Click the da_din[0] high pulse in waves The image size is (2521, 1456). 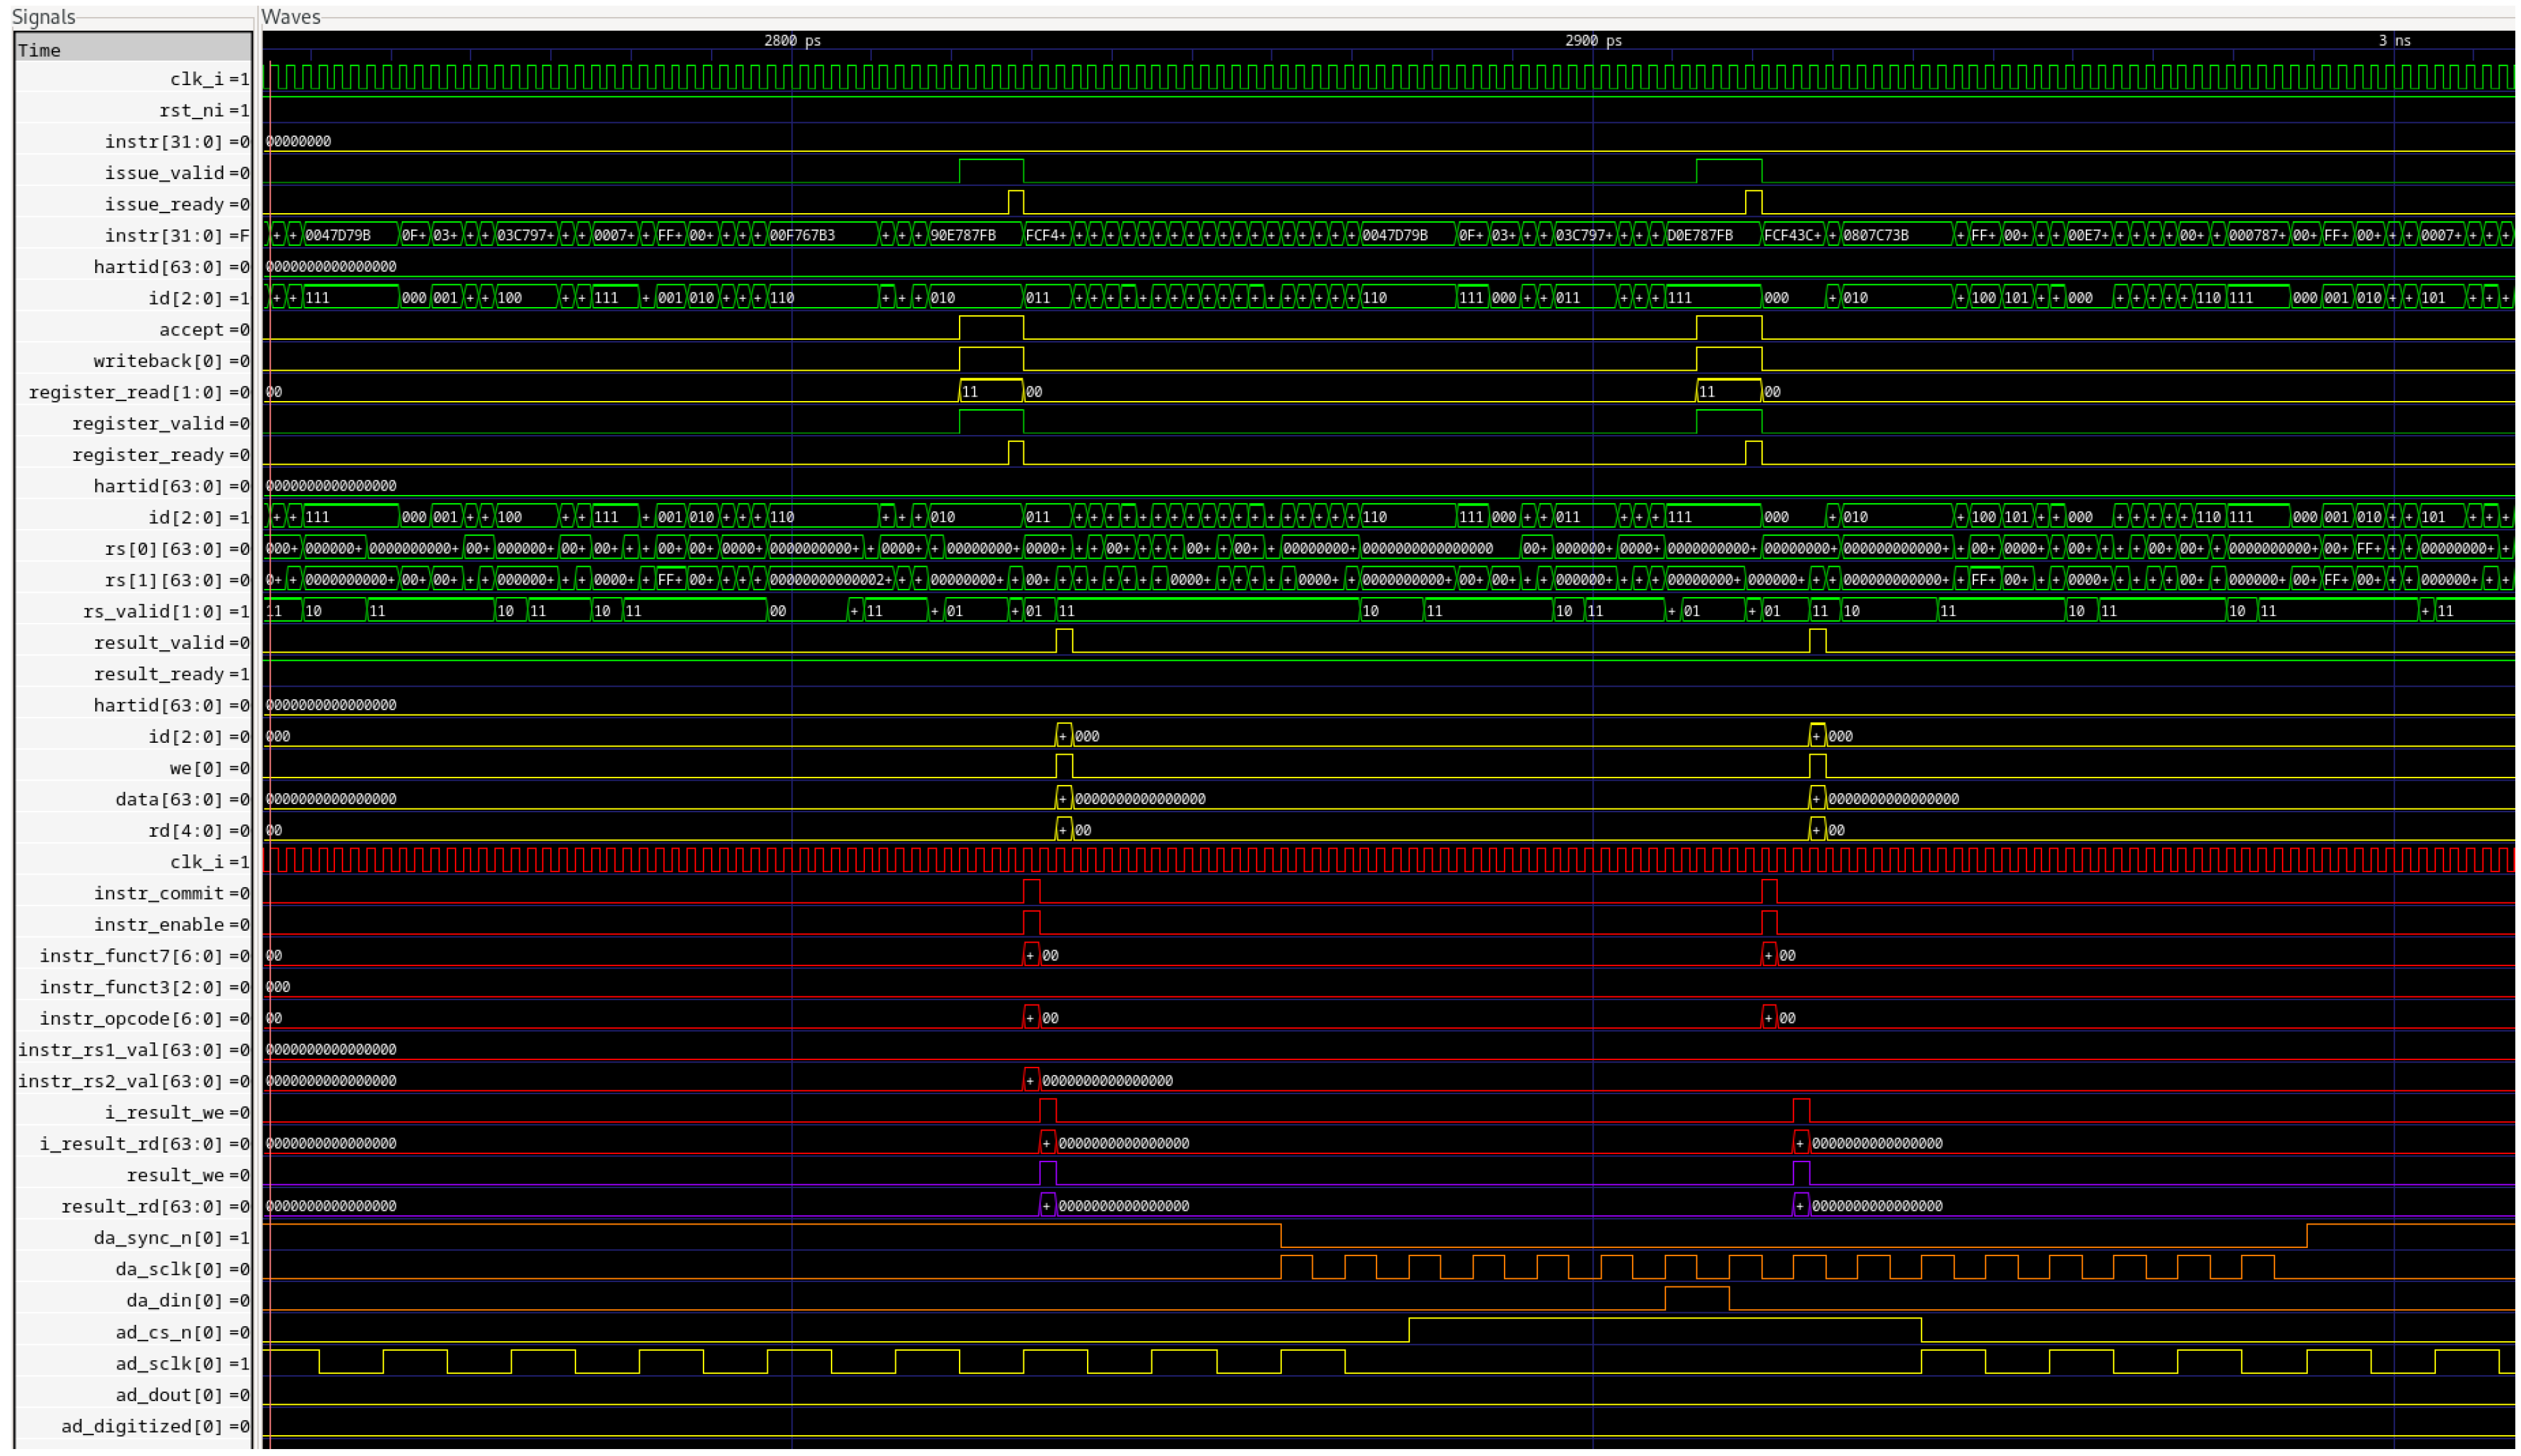pyautogui.click(x=1698, y=1296)
